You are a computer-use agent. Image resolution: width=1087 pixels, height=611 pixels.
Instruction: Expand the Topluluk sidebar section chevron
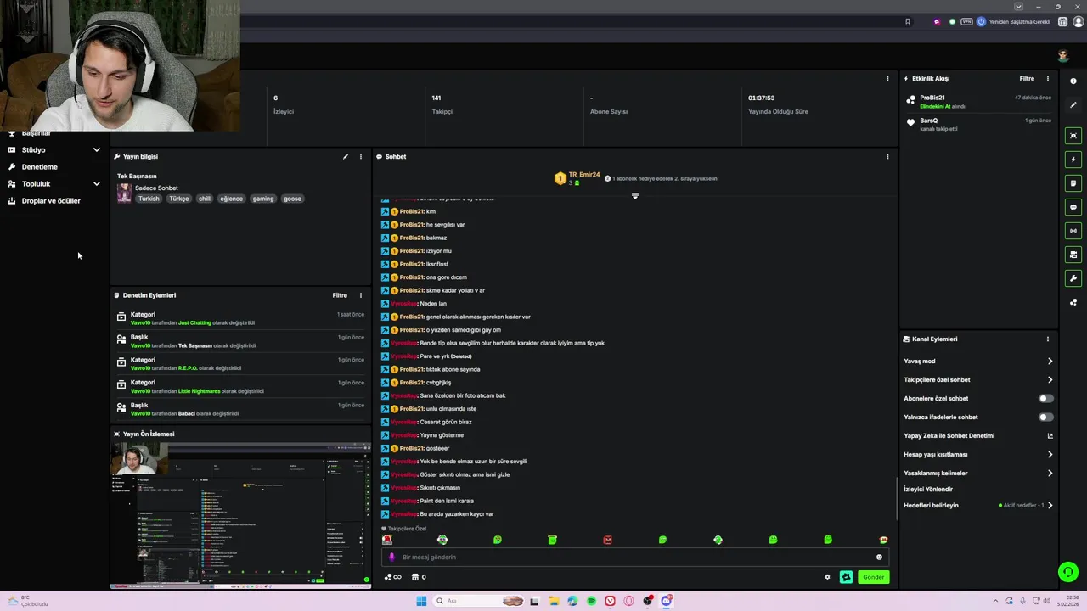(96, 184)
